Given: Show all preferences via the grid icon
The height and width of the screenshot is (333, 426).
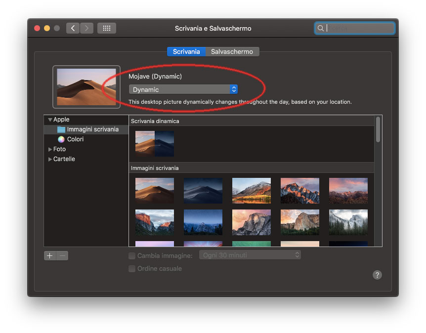Looking at the screenshot, I should (x=107, y=28).
